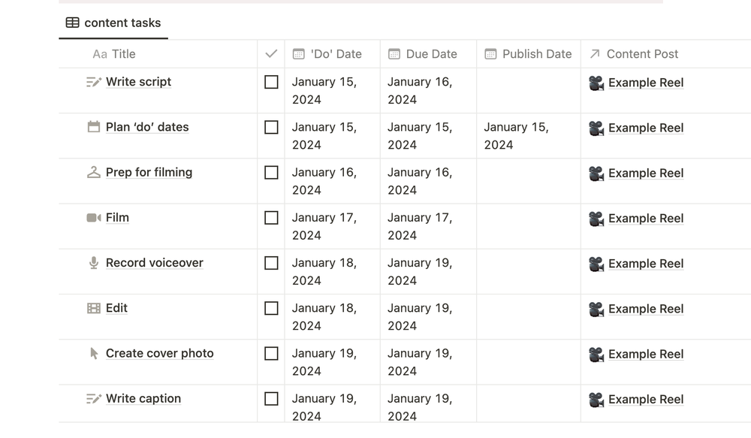Click the Title column header
This screenshot has width=751, height=438.
click(x=123, y=54)
